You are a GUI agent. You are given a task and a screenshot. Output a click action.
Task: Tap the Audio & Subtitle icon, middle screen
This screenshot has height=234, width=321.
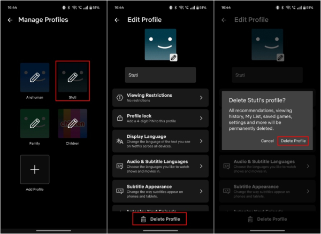point(120,166)
